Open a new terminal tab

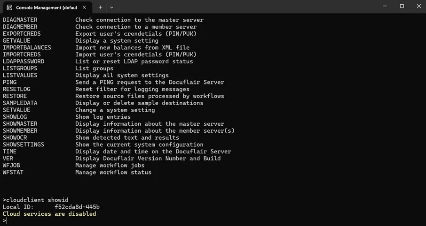pos(100,8)
